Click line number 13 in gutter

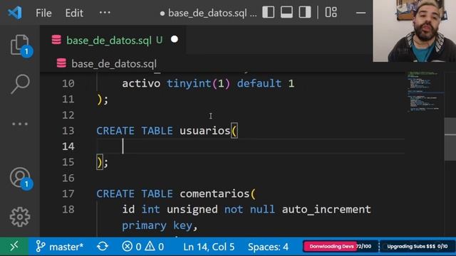click(68, 131)
